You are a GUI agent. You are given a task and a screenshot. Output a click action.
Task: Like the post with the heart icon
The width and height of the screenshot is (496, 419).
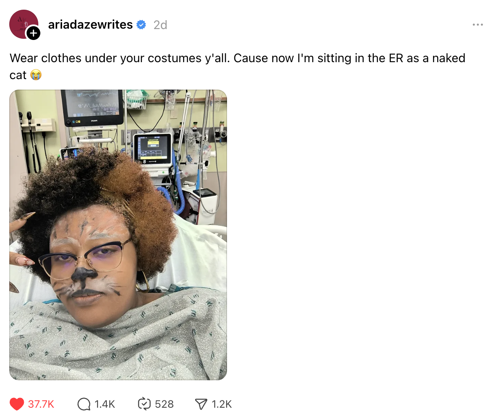point(17,404)
